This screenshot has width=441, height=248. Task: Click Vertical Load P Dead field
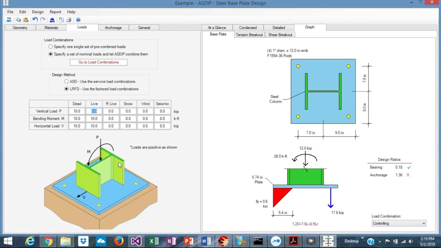pyautogui.click(x=77, y=111)
